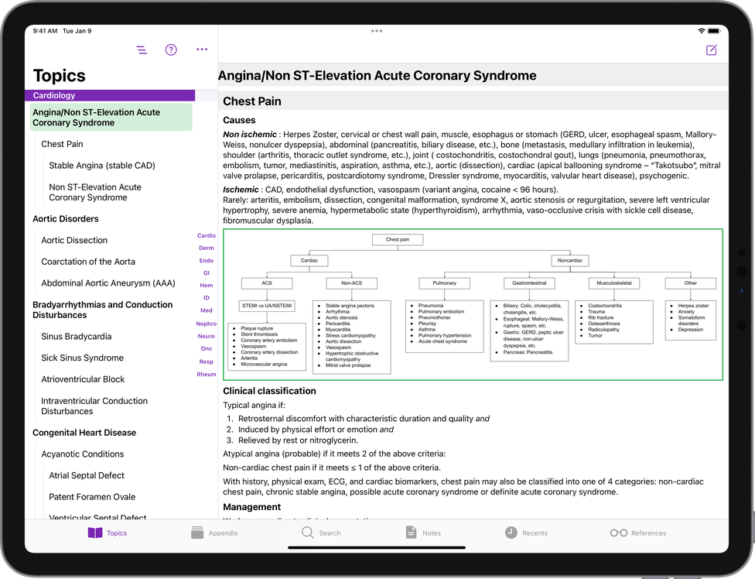Open the chest pain flowchart image
The width and height of the screenshot is (755, 579).
click(x=473, y=304)
